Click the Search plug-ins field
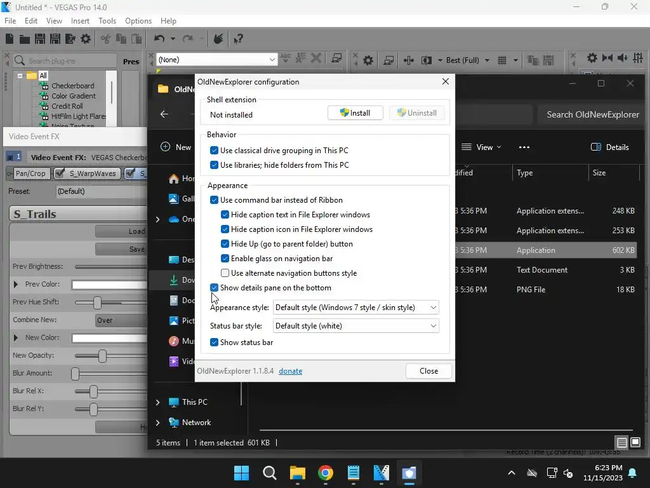This screenshot has height=488, width=650. tap(65, 60)
